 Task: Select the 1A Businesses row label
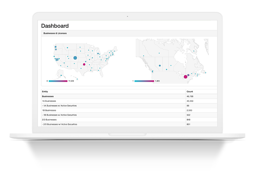[x=49, y=101]
